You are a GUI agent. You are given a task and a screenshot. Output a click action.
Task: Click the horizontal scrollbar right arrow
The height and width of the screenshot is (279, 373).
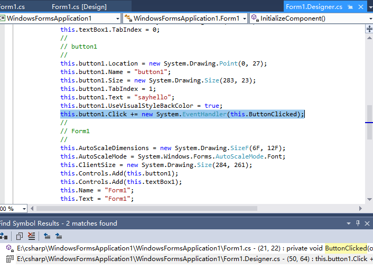(x=360, y=209)
